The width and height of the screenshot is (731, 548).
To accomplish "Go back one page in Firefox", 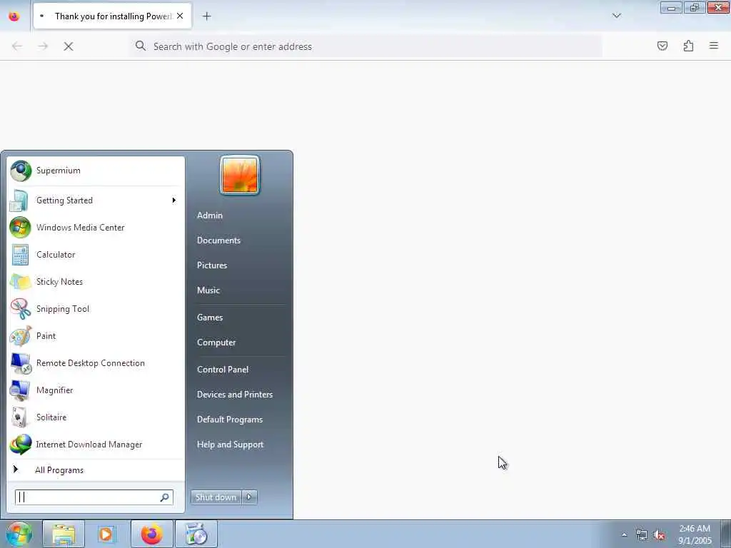I will (17, 46).
